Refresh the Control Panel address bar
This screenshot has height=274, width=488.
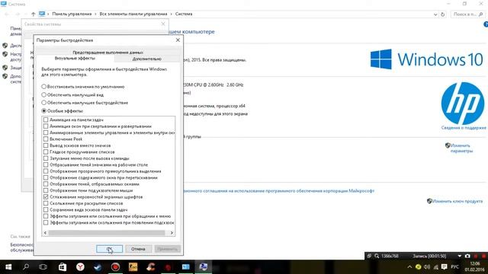click(442, 14)
